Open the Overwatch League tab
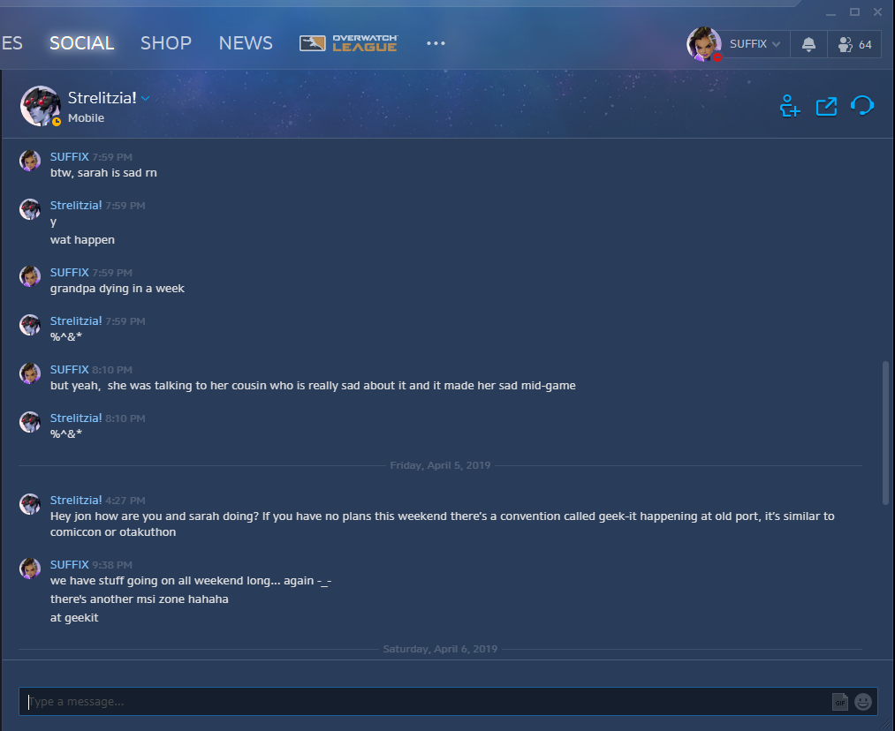Viewport: 895px width, 731px height. click(x=349, y=43)
